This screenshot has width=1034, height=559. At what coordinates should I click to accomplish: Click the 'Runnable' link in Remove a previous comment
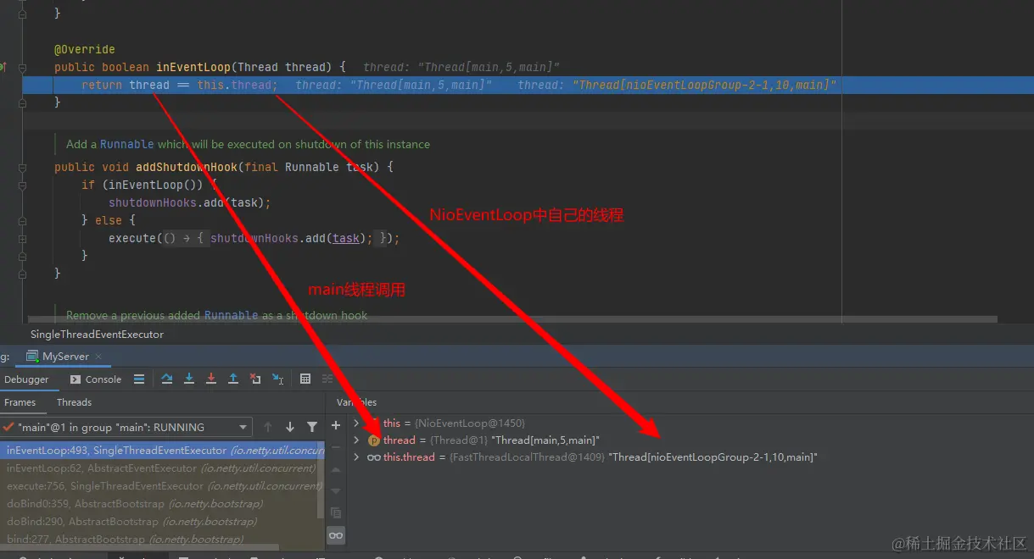click(232, 315)
